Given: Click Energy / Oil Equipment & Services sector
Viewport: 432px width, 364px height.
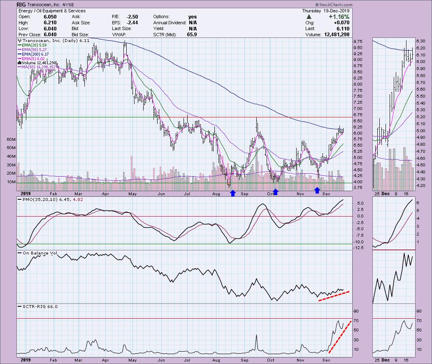Looking at the screenshot, I should [x=52, y=11].
